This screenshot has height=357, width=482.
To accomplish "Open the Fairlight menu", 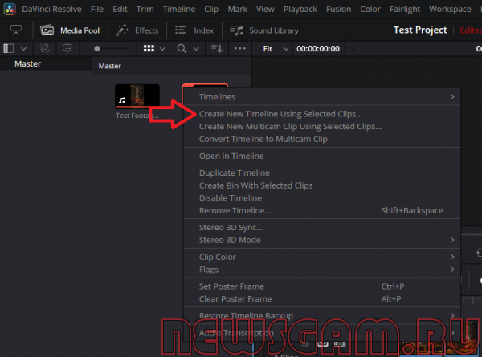I will pyautogui.click(x=405, y=9).
